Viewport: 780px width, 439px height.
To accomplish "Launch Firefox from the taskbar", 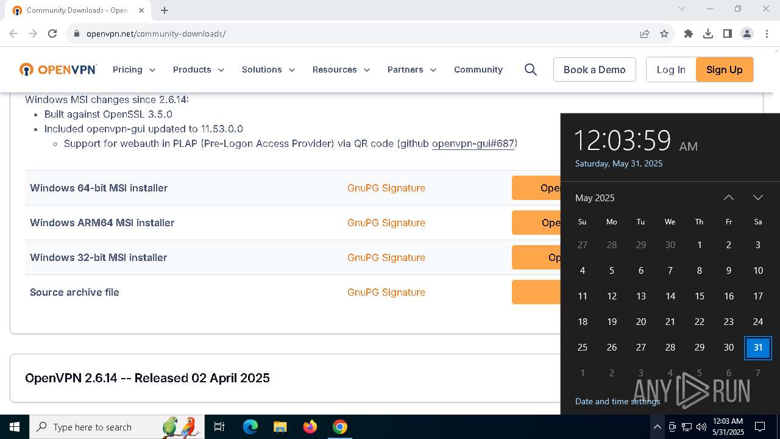I will 310,427.
